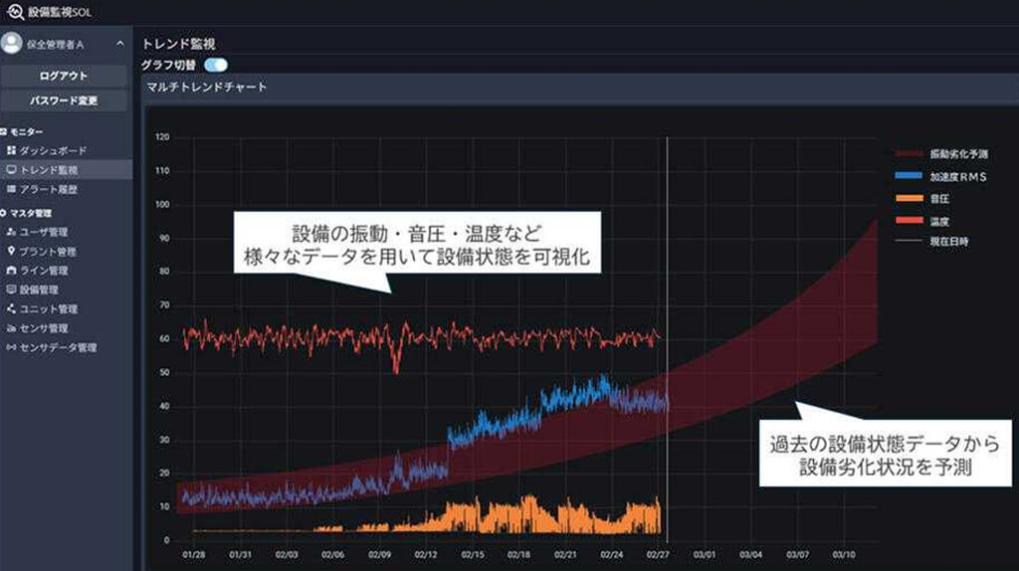Click the 温度 legend label
The image size is (1019, 571).
pyautogui.click(x=939, y=222)
